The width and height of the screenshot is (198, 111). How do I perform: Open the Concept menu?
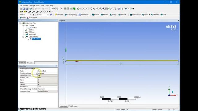32,6
